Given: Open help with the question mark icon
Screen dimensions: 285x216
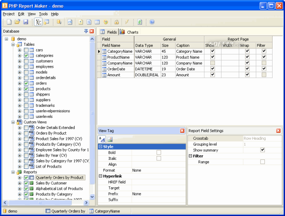Looking at the screenshot, I should 152,22.
